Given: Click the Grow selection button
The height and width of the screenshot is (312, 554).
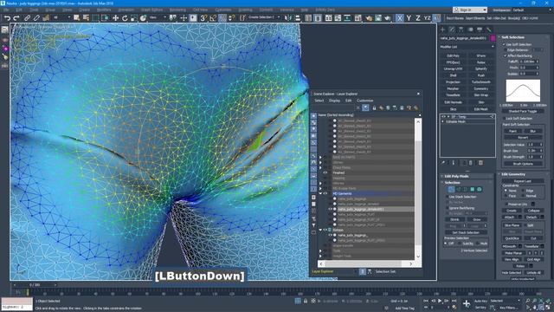Looking at the screenshot, I should (x=477, y=219).
